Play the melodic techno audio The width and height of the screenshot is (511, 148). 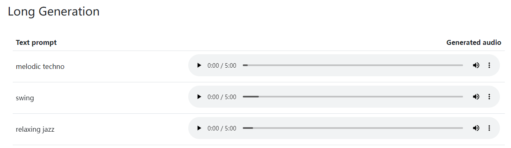(199, 66)
